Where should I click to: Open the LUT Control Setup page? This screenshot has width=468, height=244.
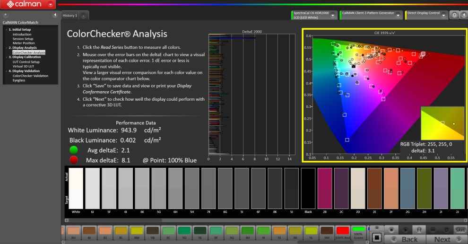click(26, 62)
